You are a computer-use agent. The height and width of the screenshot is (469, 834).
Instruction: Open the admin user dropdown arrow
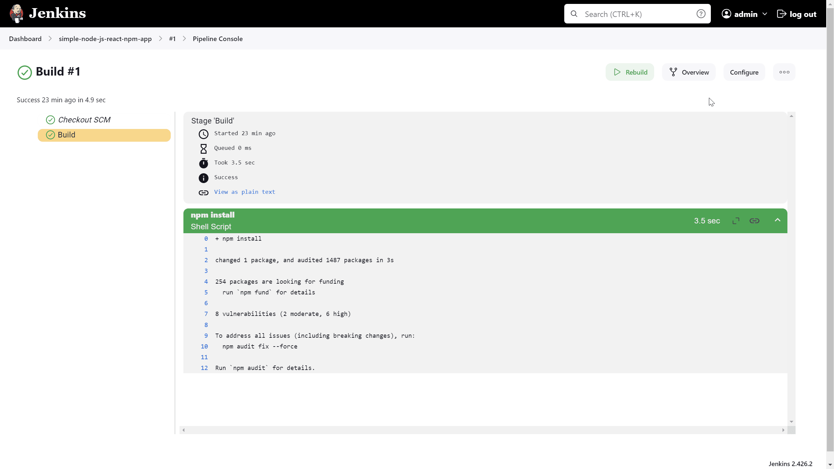tap(765, 14)
